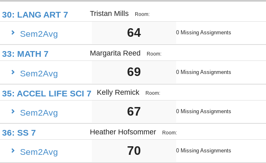Image resolution: width=266 pixels, height=163 pixels.
Task: Open the 35: ACCEL LIFE SCI 7 course
Action: 47,94
